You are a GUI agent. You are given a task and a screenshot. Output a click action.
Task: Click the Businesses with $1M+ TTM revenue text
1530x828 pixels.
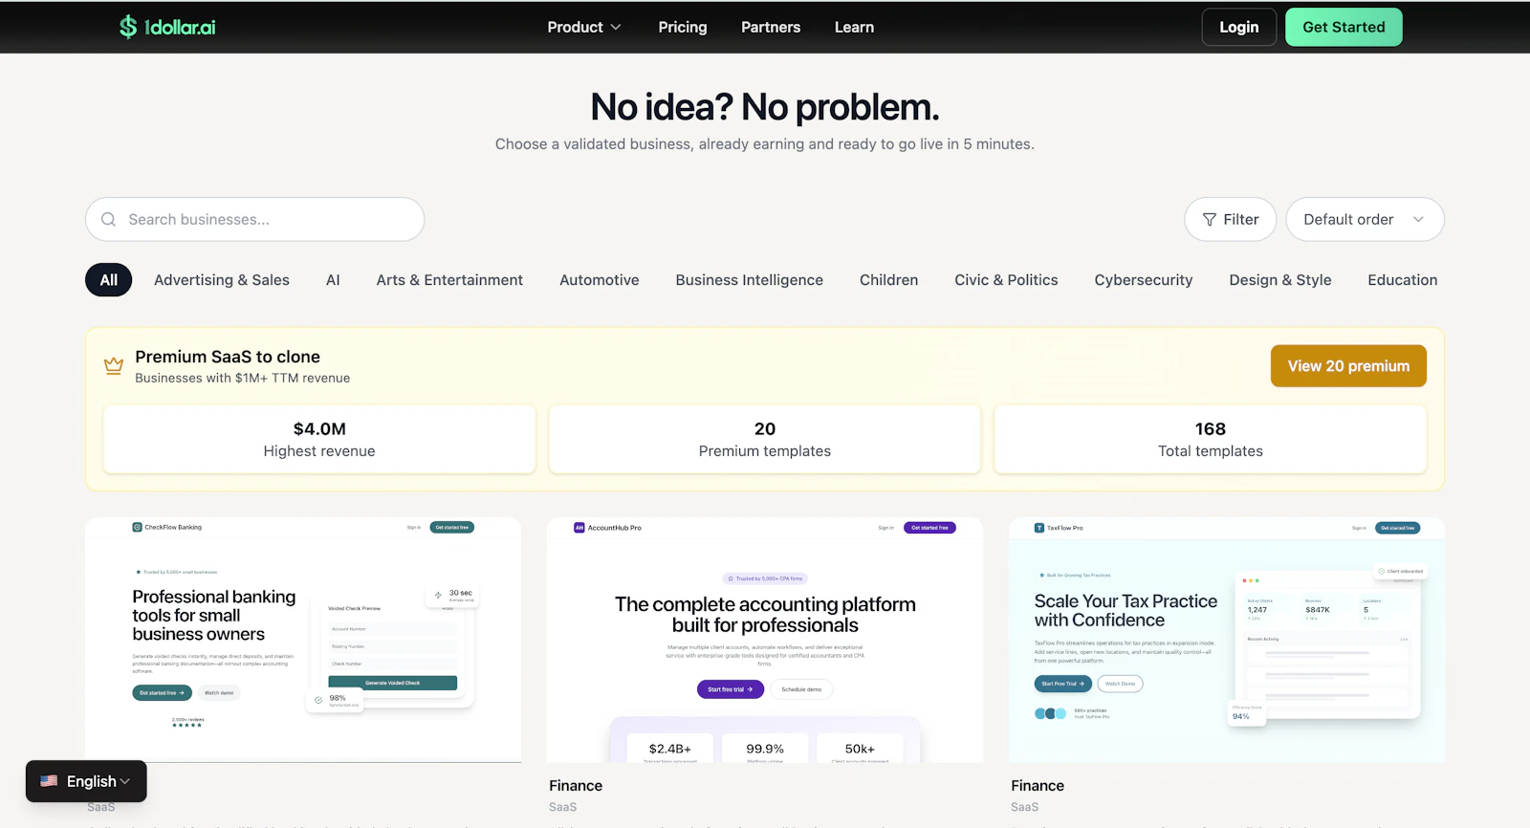243,378
